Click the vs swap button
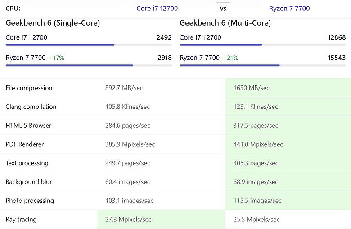The width and height of the screenshot is (351, 229). pos(223,8)
